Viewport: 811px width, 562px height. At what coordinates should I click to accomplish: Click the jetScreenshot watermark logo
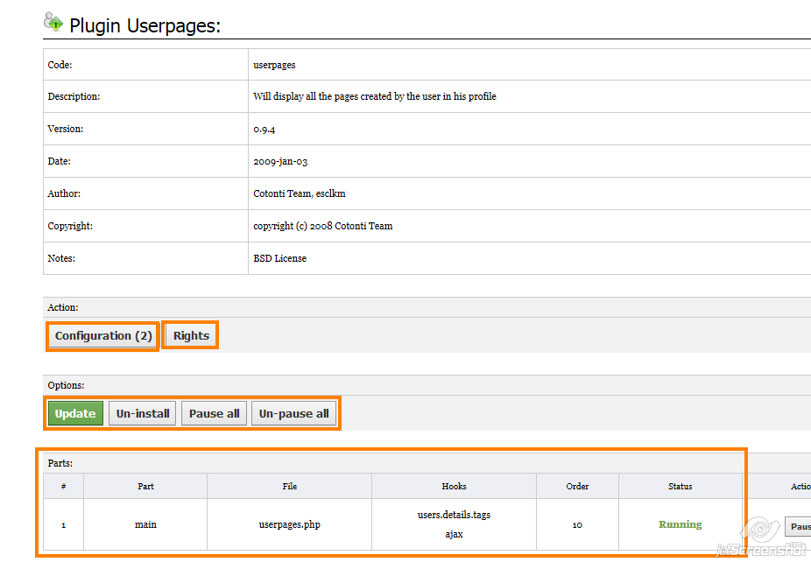click(760, 537)
